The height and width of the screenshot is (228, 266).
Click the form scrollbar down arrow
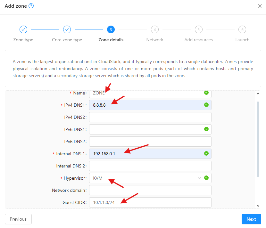pos(258,206)
